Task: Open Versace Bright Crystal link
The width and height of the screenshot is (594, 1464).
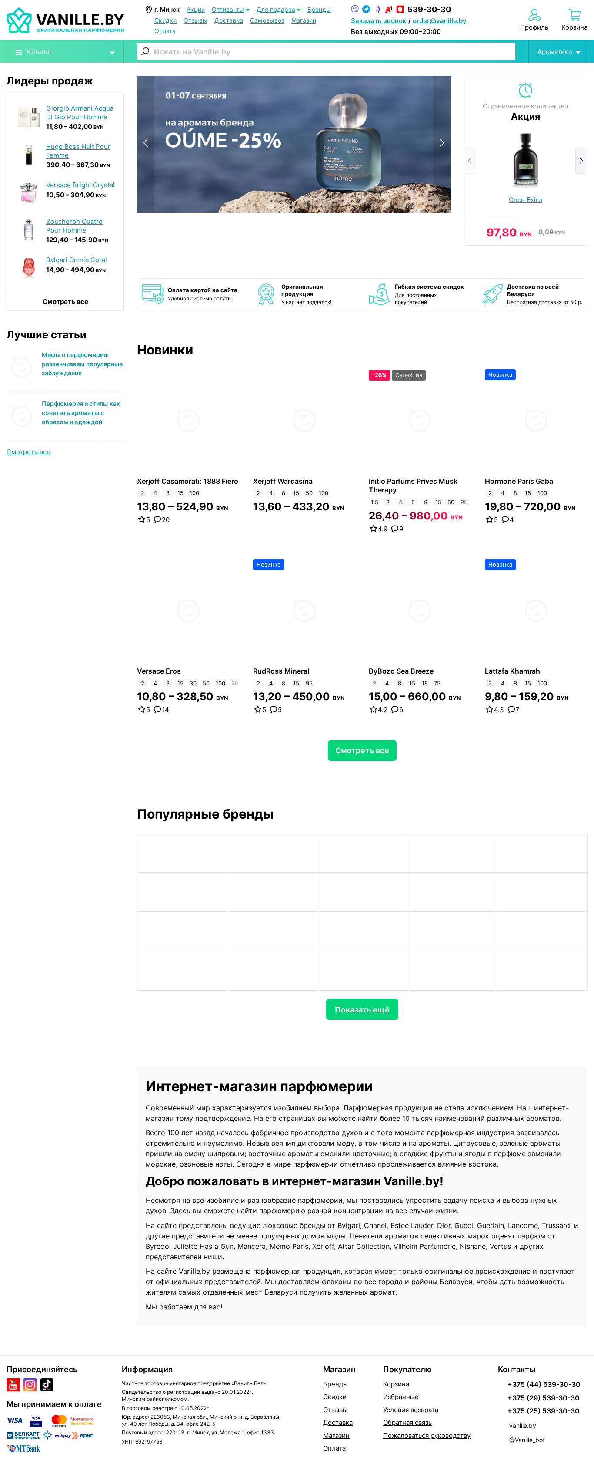Action: tap(80, 185)
